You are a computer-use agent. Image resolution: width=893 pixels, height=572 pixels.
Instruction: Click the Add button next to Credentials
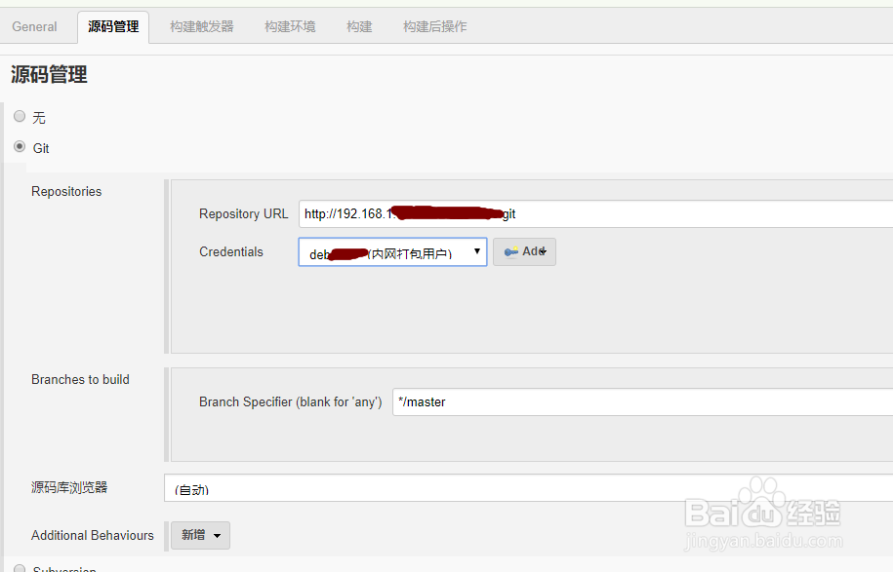524,251
